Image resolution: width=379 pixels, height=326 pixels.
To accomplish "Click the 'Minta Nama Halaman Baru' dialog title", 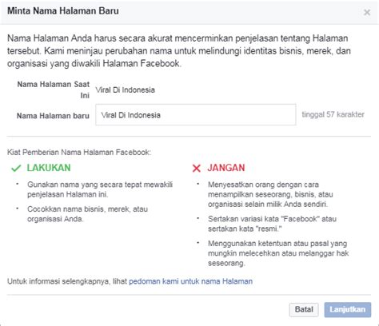I will click(63, 11).
